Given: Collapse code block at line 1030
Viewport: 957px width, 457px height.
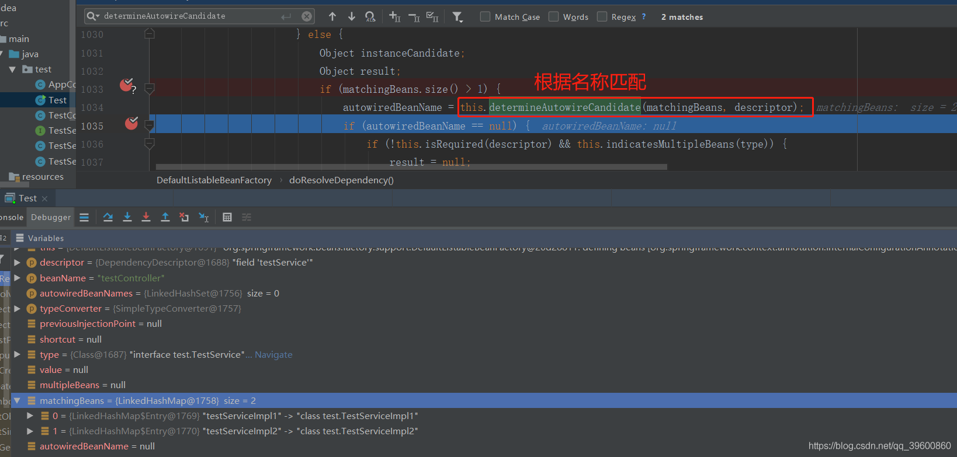Looking at the screenshot, I should (150, 34).
